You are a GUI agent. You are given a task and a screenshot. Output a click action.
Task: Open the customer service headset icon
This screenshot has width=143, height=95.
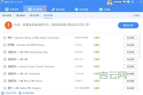click(128, 2)
